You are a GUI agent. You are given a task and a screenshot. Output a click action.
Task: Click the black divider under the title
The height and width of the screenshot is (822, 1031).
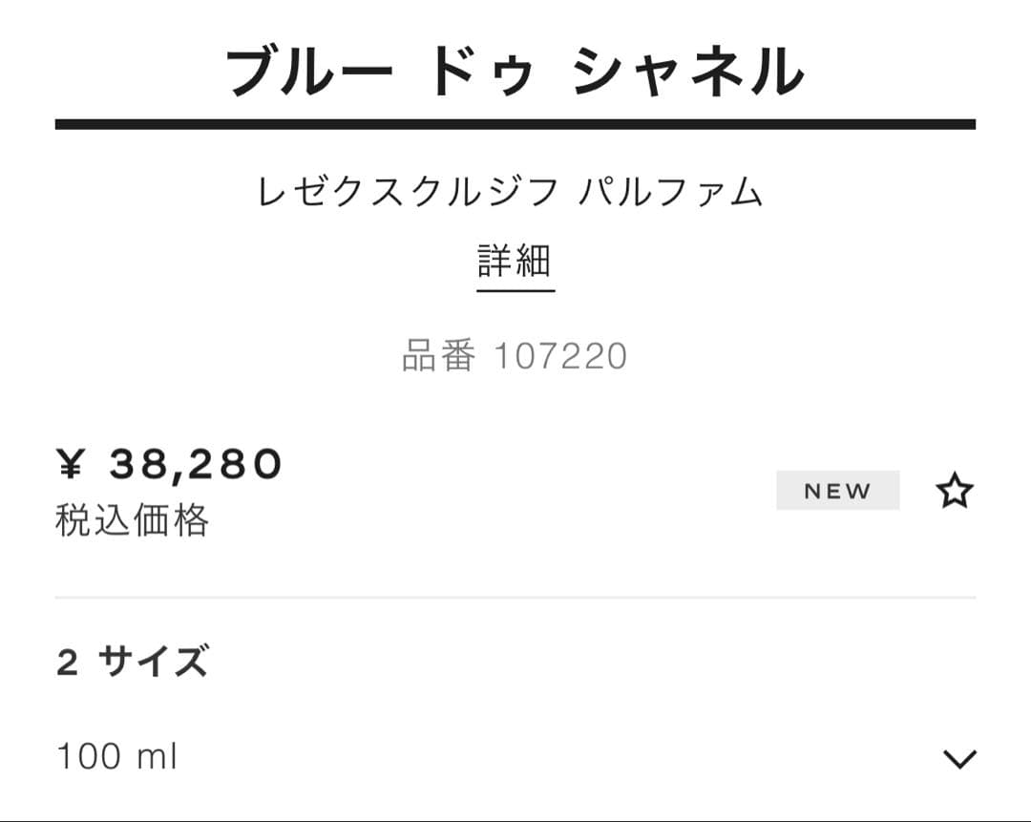515,122
